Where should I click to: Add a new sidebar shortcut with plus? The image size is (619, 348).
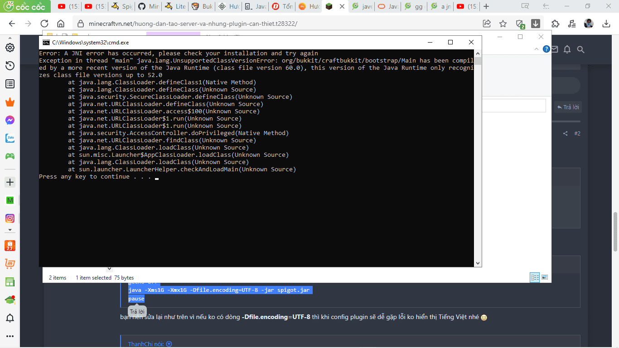(10, 182)
